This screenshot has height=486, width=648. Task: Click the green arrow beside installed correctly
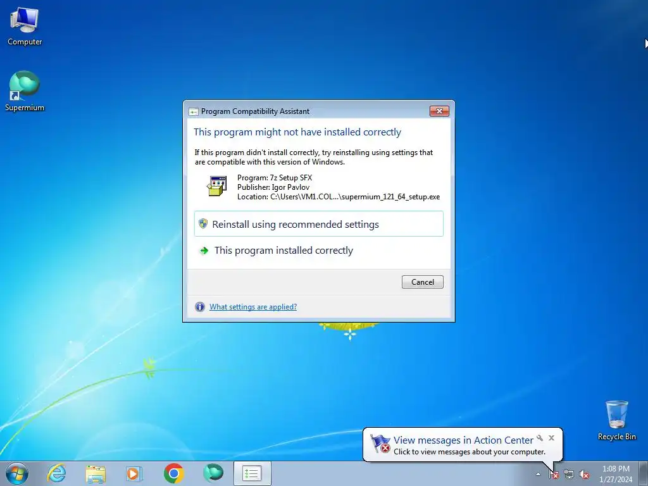click(x=204, y=251)
